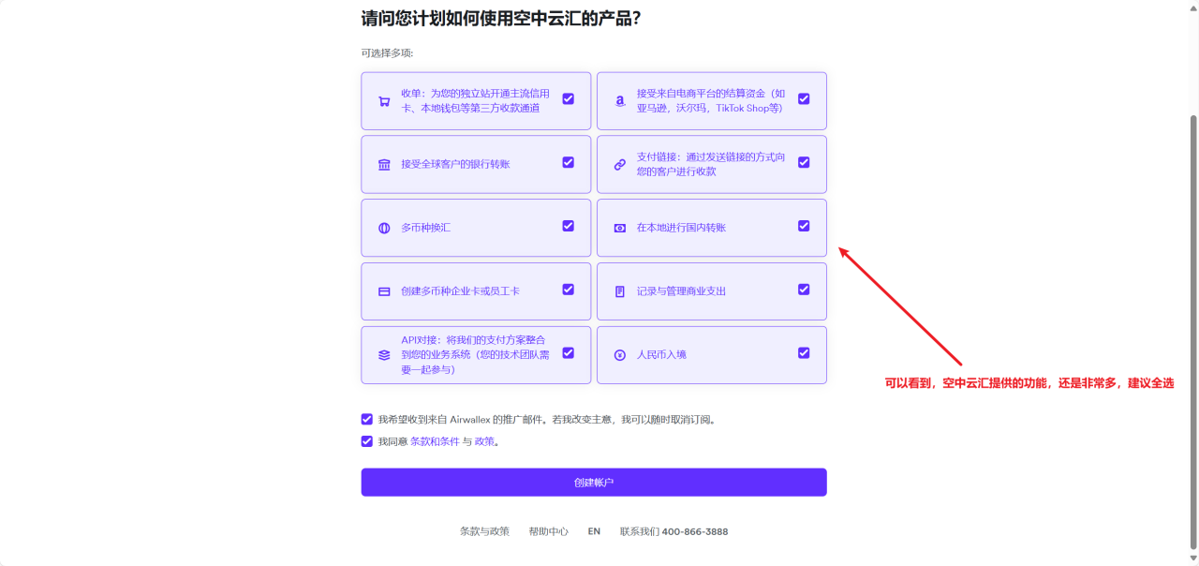Viewport: 1199px width, 566px height.
Task: Open the 条款和条件 link
Action: [435, 441]
